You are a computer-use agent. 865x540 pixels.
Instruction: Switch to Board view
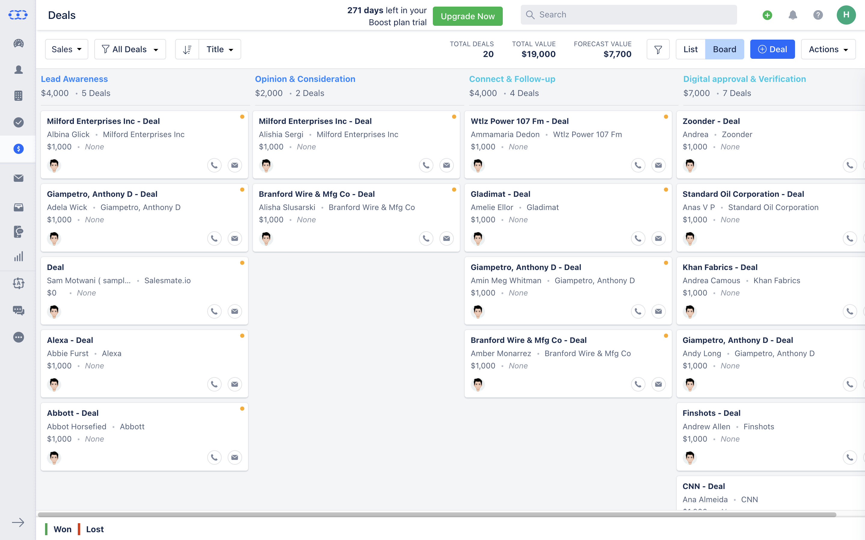point(724,49)
